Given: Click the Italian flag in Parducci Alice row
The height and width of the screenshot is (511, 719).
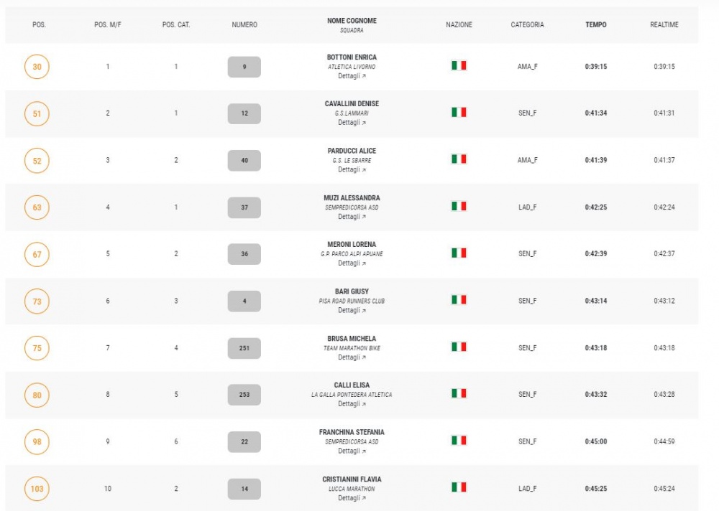Looking at the screenshot, I should (459, 159).
